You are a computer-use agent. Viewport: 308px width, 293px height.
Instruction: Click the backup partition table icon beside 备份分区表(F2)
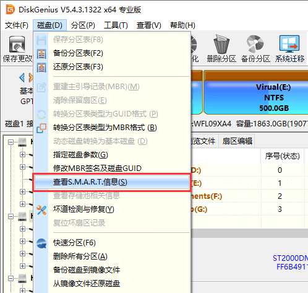pyautogui.click(x=41, y=54)
